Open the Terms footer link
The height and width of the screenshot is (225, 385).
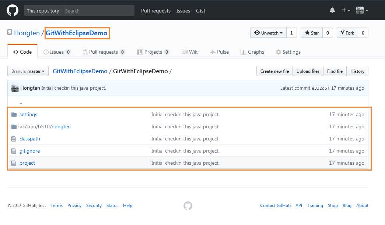[56, 206]
